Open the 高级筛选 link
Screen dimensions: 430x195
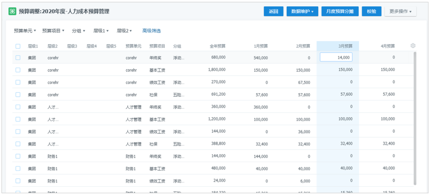pyautogui.click(x=151, y=31)
